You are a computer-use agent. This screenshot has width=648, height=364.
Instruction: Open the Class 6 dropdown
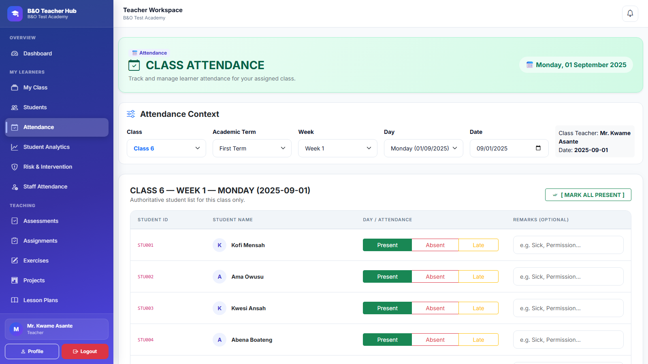coord(166,148)
